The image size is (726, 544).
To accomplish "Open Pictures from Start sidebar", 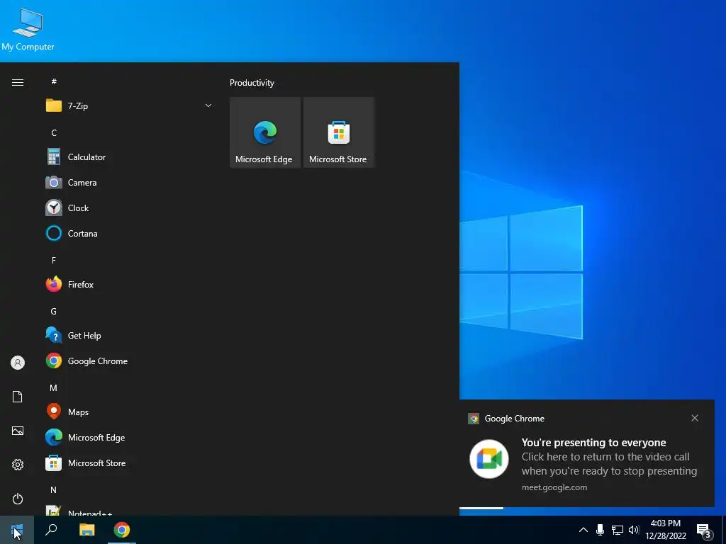I will [18, 431].
